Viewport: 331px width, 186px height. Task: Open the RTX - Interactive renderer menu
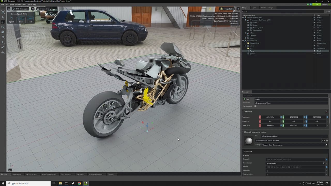point(21,9)
